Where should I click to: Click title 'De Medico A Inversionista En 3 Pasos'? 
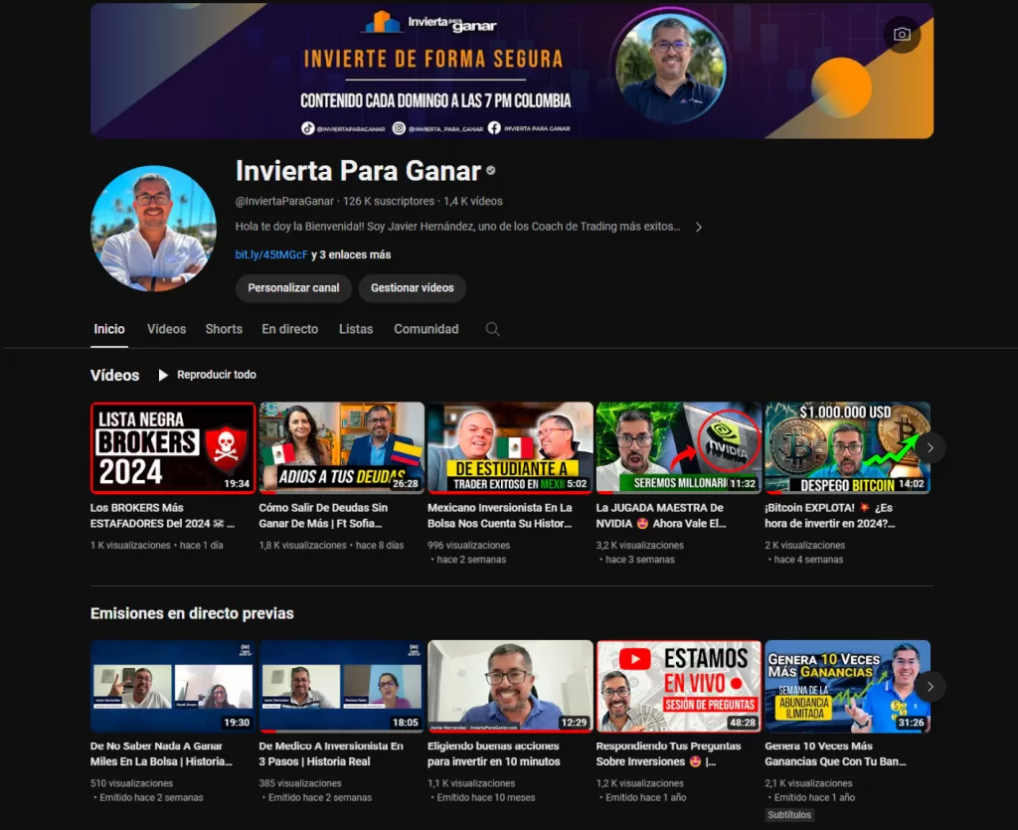coord(331,754)
